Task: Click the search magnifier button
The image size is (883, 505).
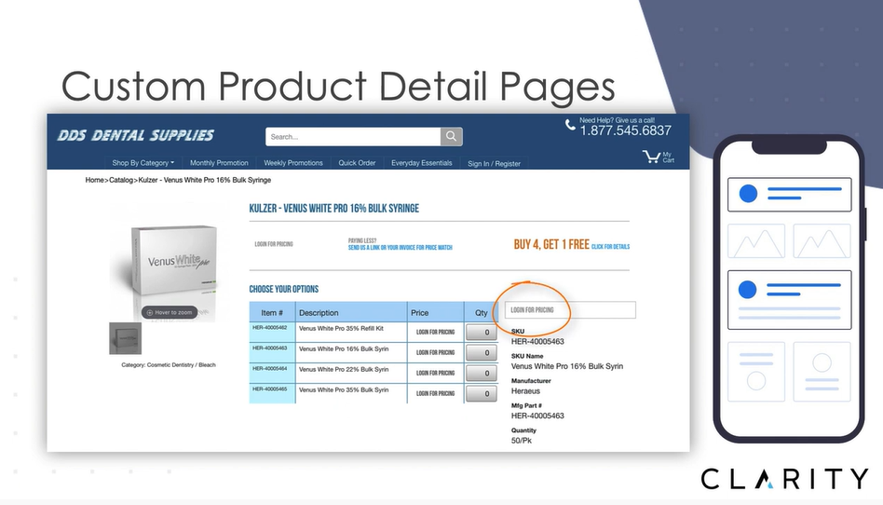Action: click(x=451, y=136)
